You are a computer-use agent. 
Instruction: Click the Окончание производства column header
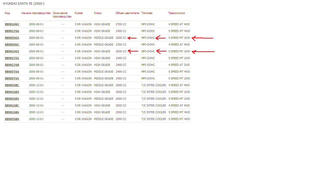62,15
